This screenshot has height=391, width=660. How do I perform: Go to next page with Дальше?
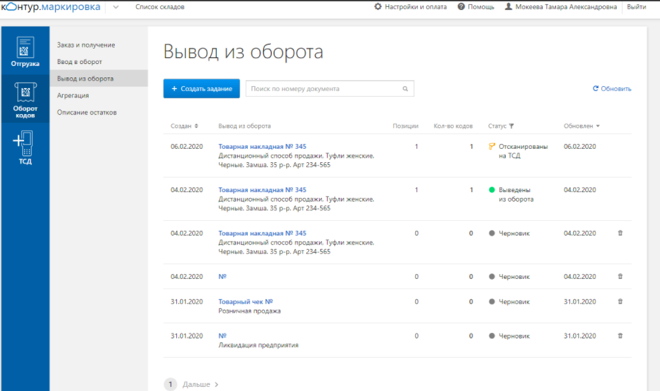200,385
